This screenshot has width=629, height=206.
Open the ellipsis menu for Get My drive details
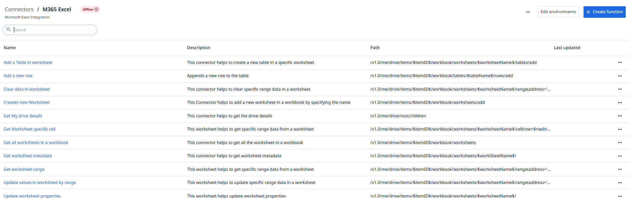(620, 116)
